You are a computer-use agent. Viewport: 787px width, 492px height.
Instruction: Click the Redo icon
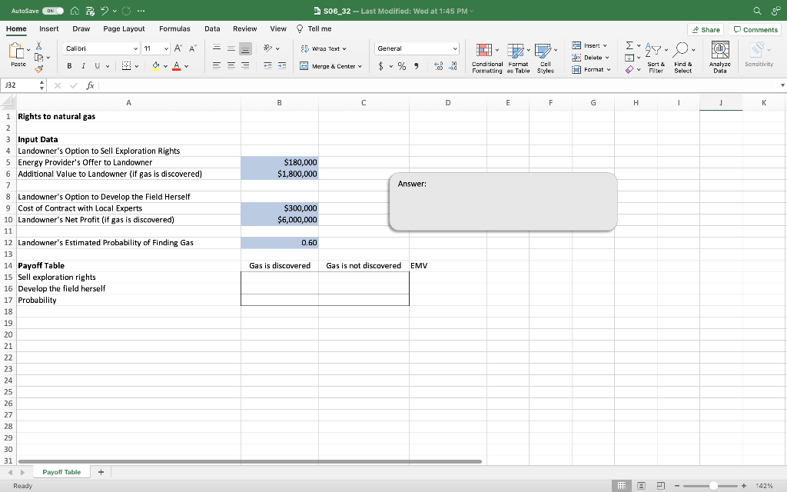(127, 11)
